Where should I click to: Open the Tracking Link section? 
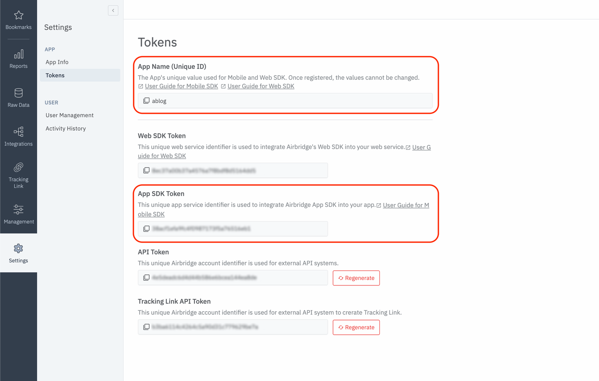[18, 176]
